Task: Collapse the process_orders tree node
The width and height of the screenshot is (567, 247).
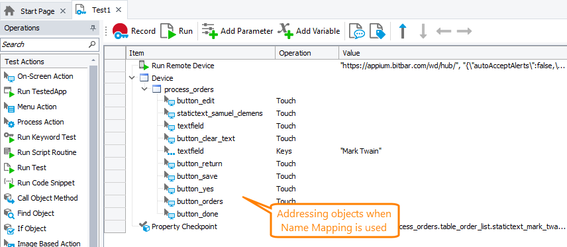Action: pyautogui.click(x=144, y=89)
